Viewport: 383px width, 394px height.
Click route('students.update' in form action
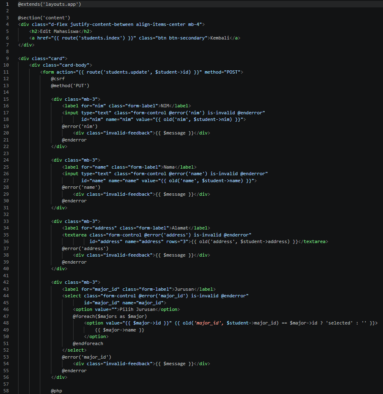[118, 72]
